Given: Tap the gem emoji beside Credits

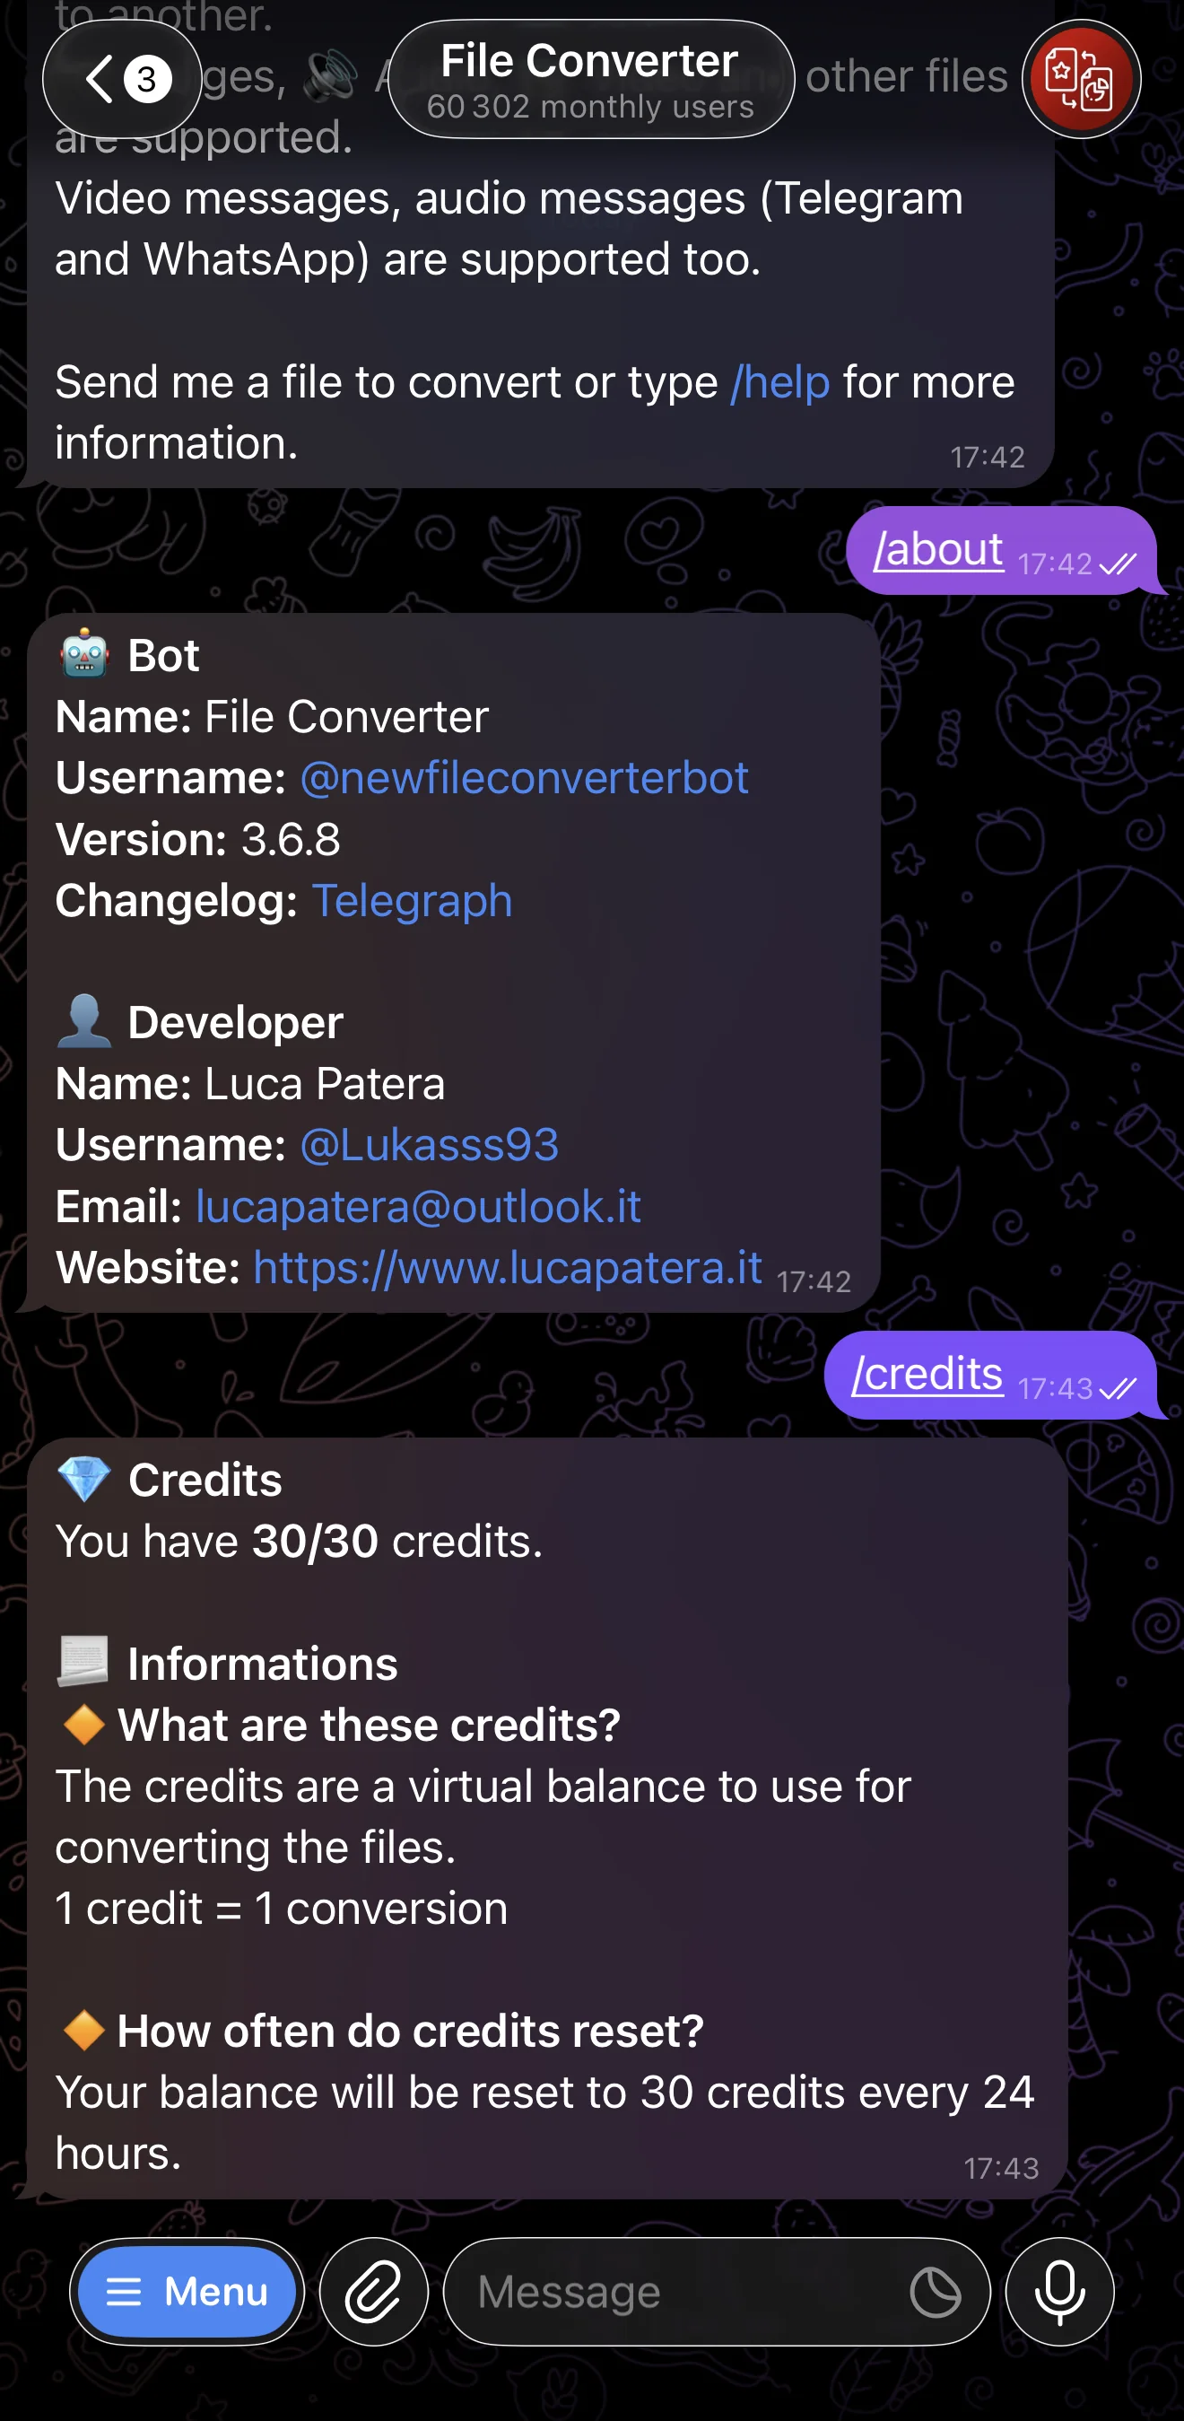Looking at the screenshot, I should tap(84, 1480).
